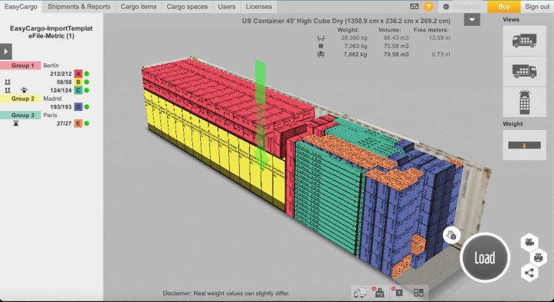The width and height of the screenshot is (554, 302).
Task: Switch to the EasyCargo tab
Action: click(21, 7)
